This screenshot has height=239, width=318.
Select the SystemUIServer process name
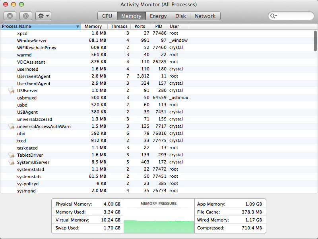tap(33, 162)
